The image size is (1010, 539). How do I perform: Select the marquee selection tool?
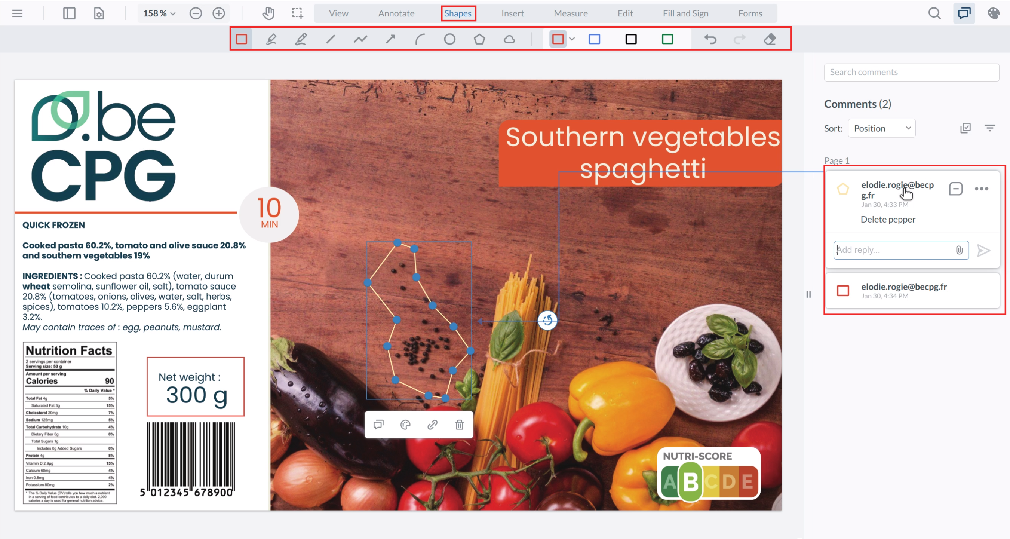coord(298,13)
